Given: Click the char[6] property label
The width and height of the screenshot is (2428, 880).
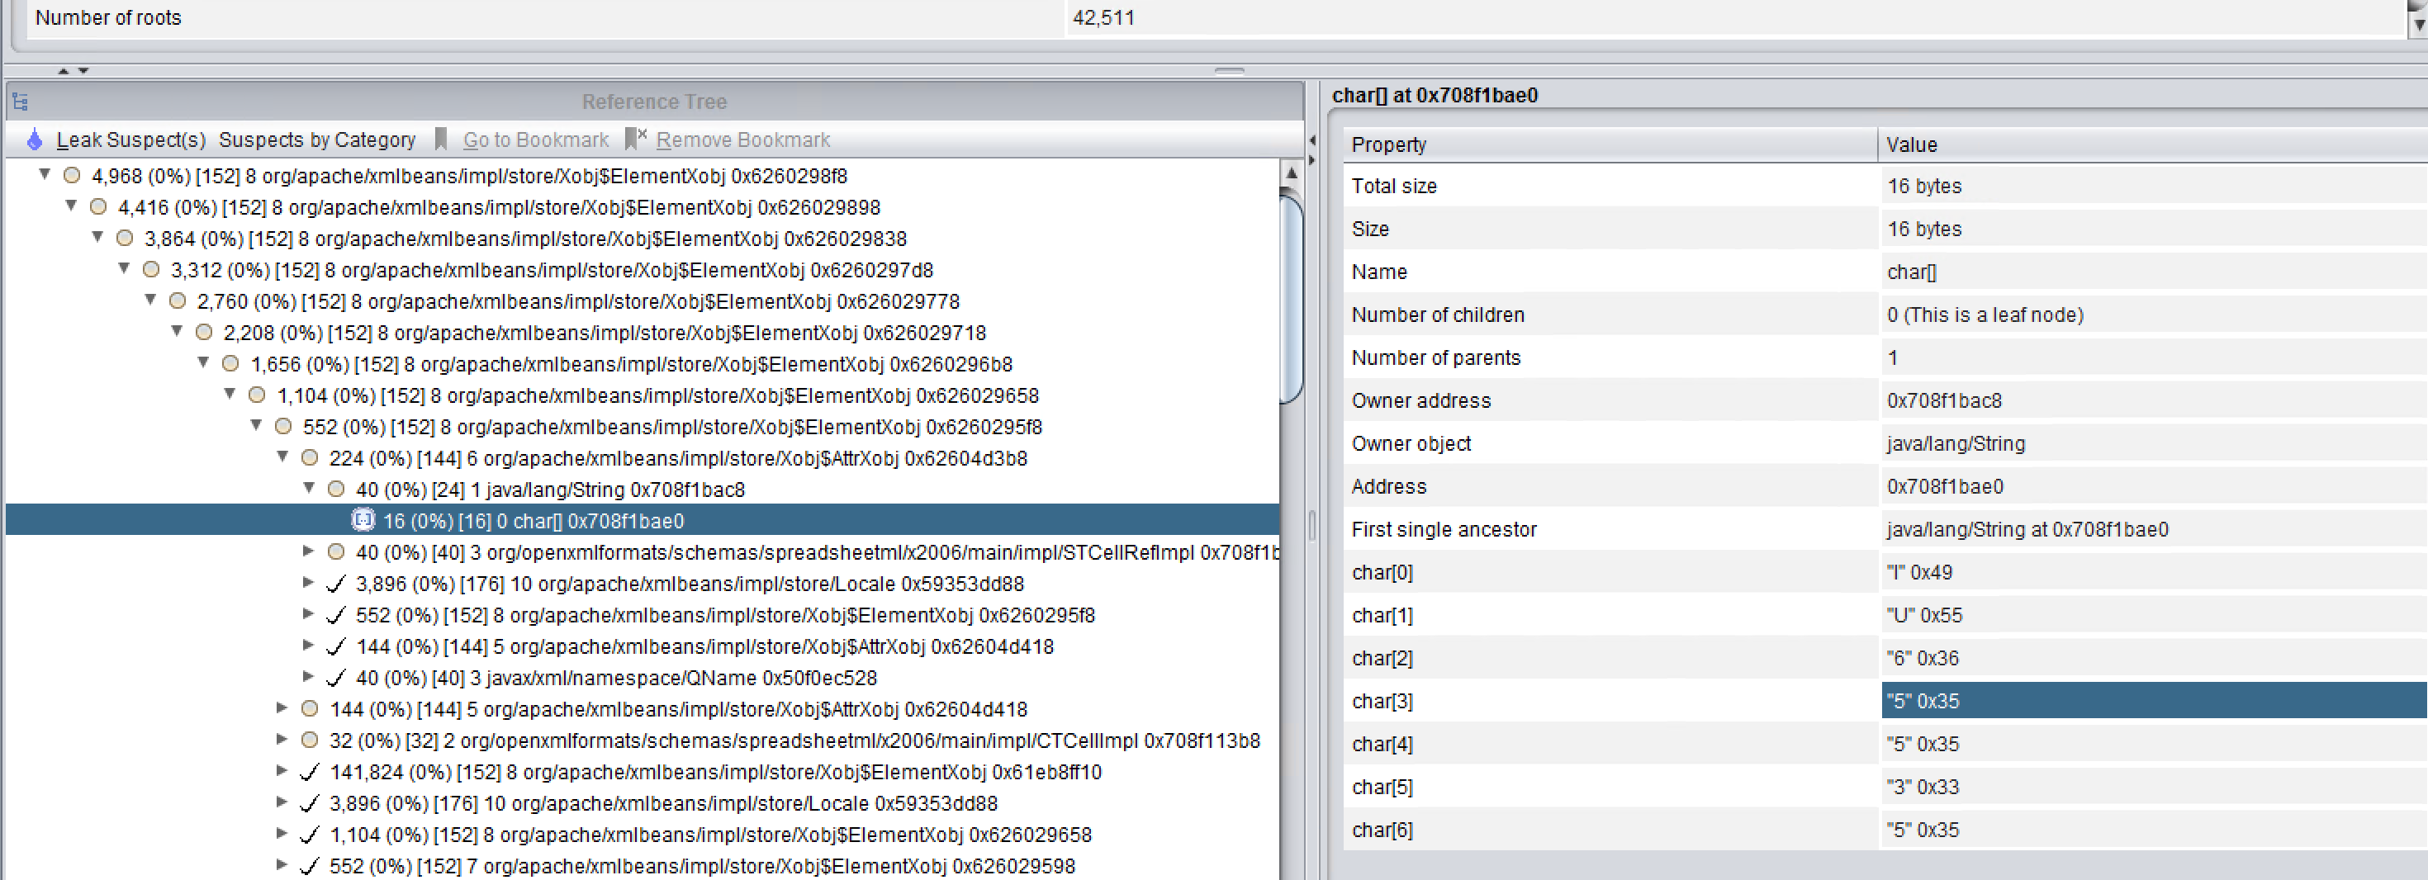Looking at the screenshot, I should [1382, 830].
